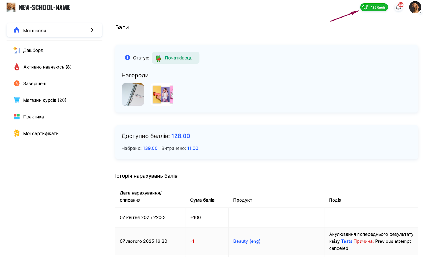Screen dimensions: 439x257
Task: Open Магазин курсів (20) page
Action: click(x=45, y=100)
